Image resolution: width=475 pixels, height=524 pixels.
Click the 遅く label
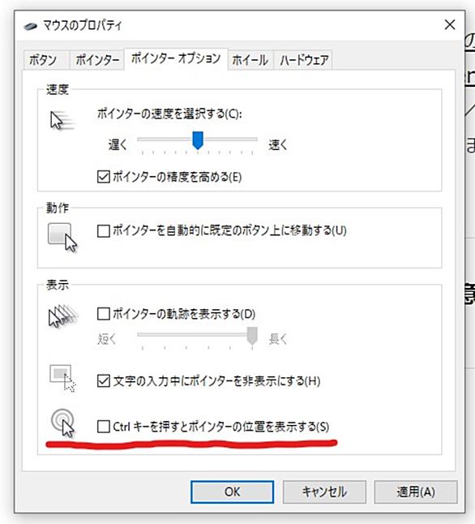click(118, 144)
